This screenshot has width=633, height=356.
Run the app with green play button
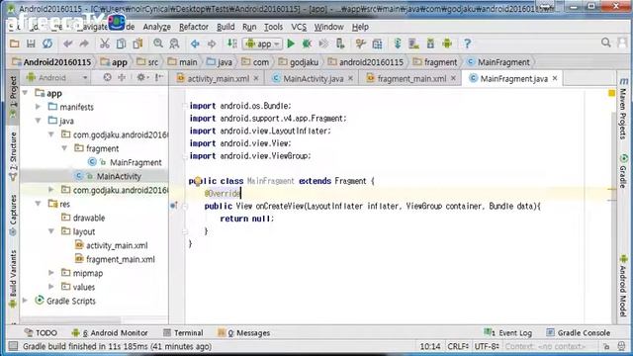click(291, 44)
